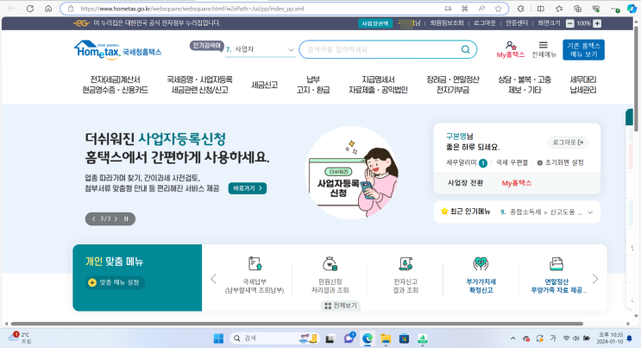
Task: Increase screen size with plus icon
Action: [597, 23]
